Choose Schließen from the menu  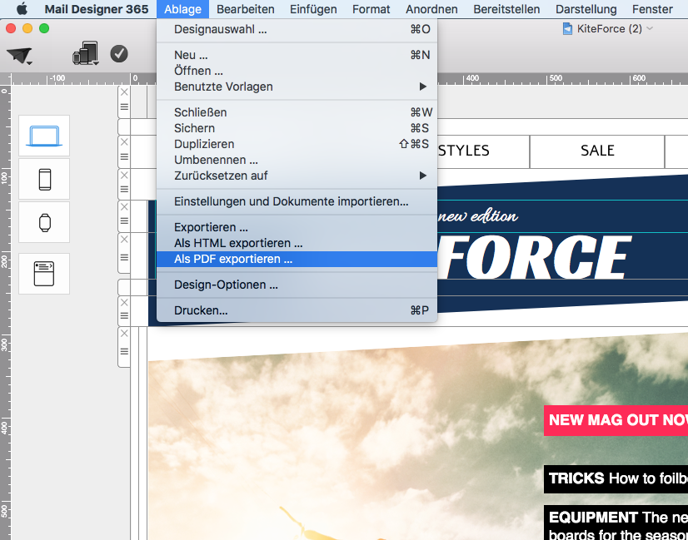tap(297, 112)
